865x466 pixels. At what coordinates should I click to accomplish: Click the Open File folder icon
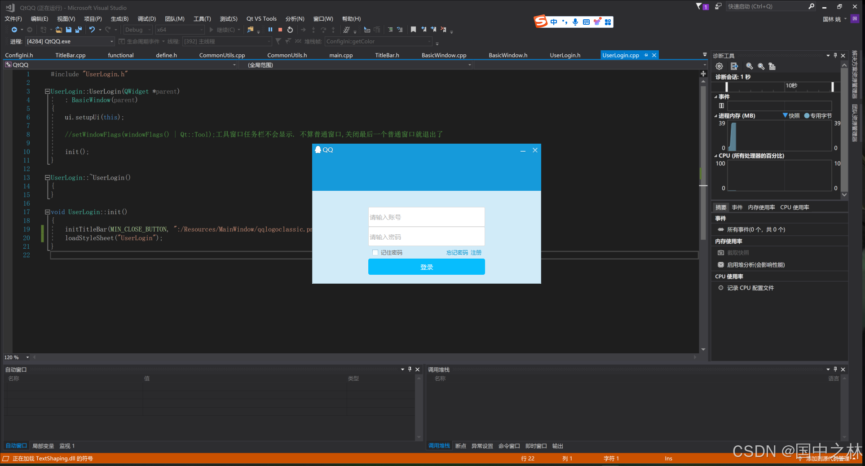(x=59, y=30)
